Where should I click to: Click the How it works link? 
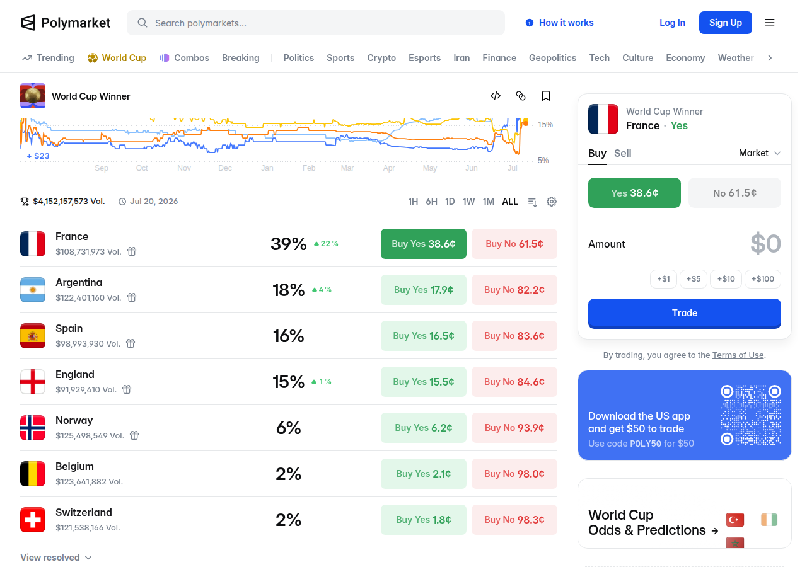(x=566, y=23)
